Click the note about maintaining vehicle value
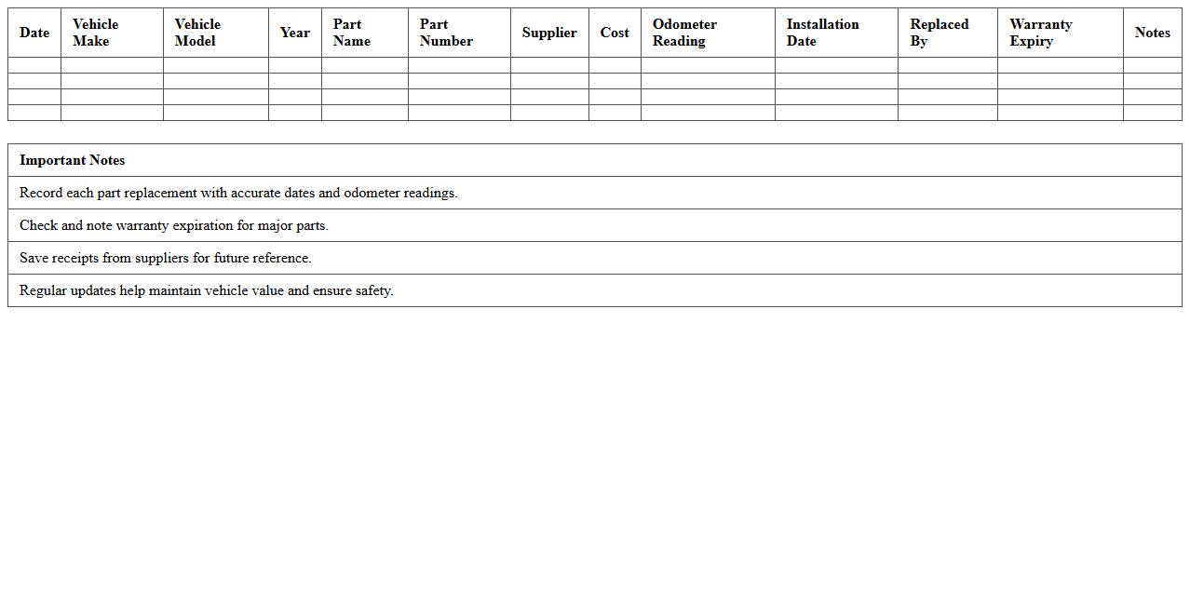This screenshot has height=605, width=1190. 207,290
